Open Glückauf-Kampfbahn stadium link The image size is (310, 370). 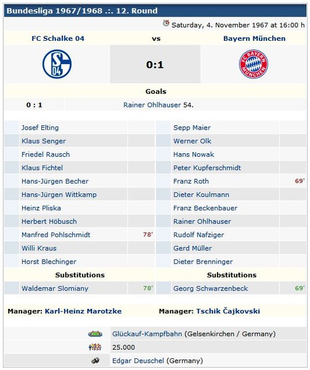pyautogui.click(x=147, y=334)
